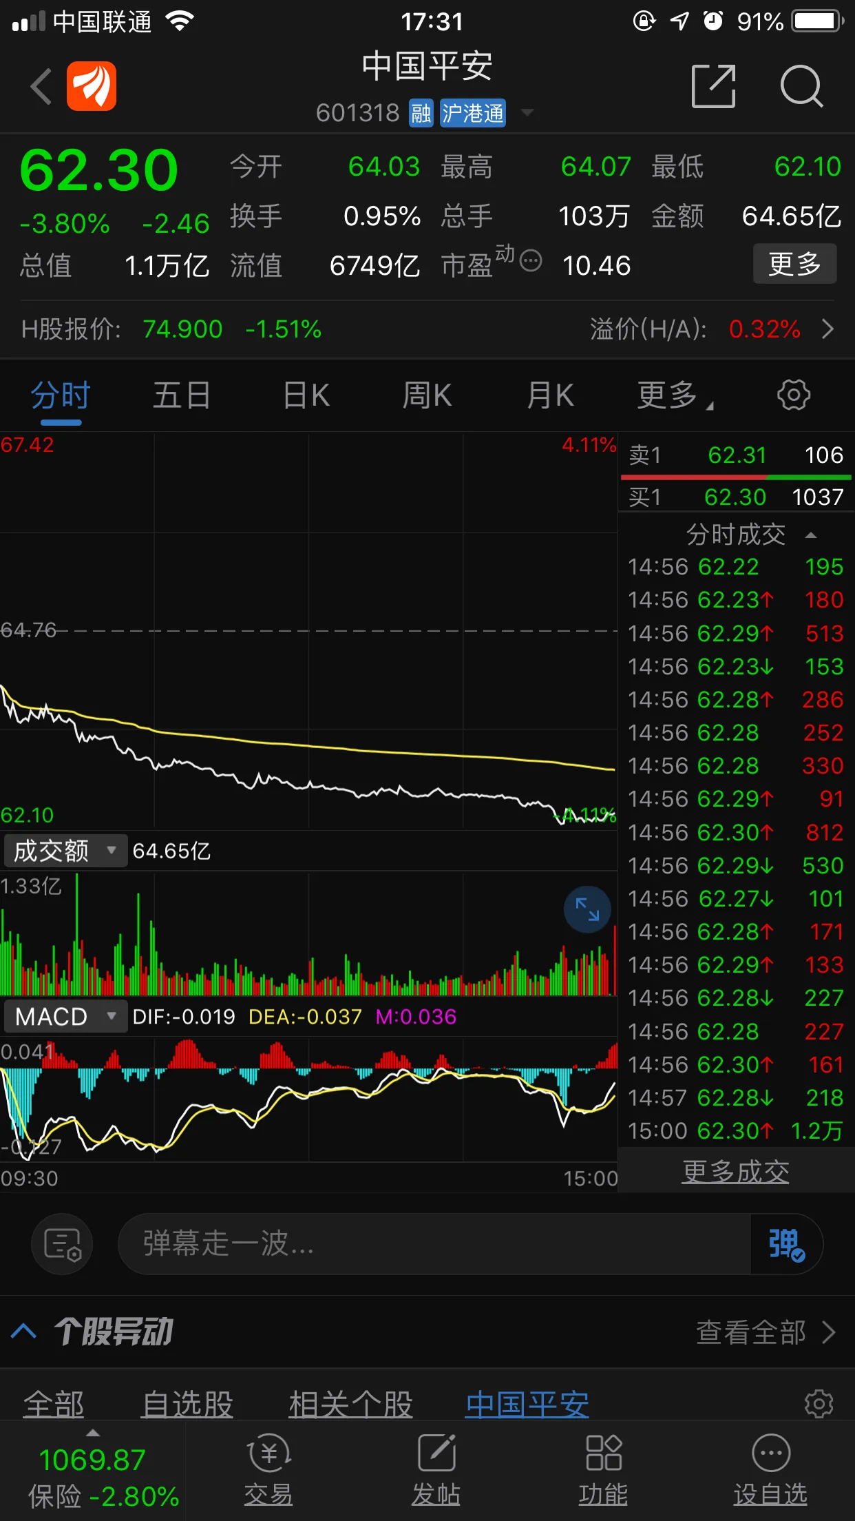
Task: Open bullet comment settings icon
Action: pyautogui.click(x=63, y=1244)
